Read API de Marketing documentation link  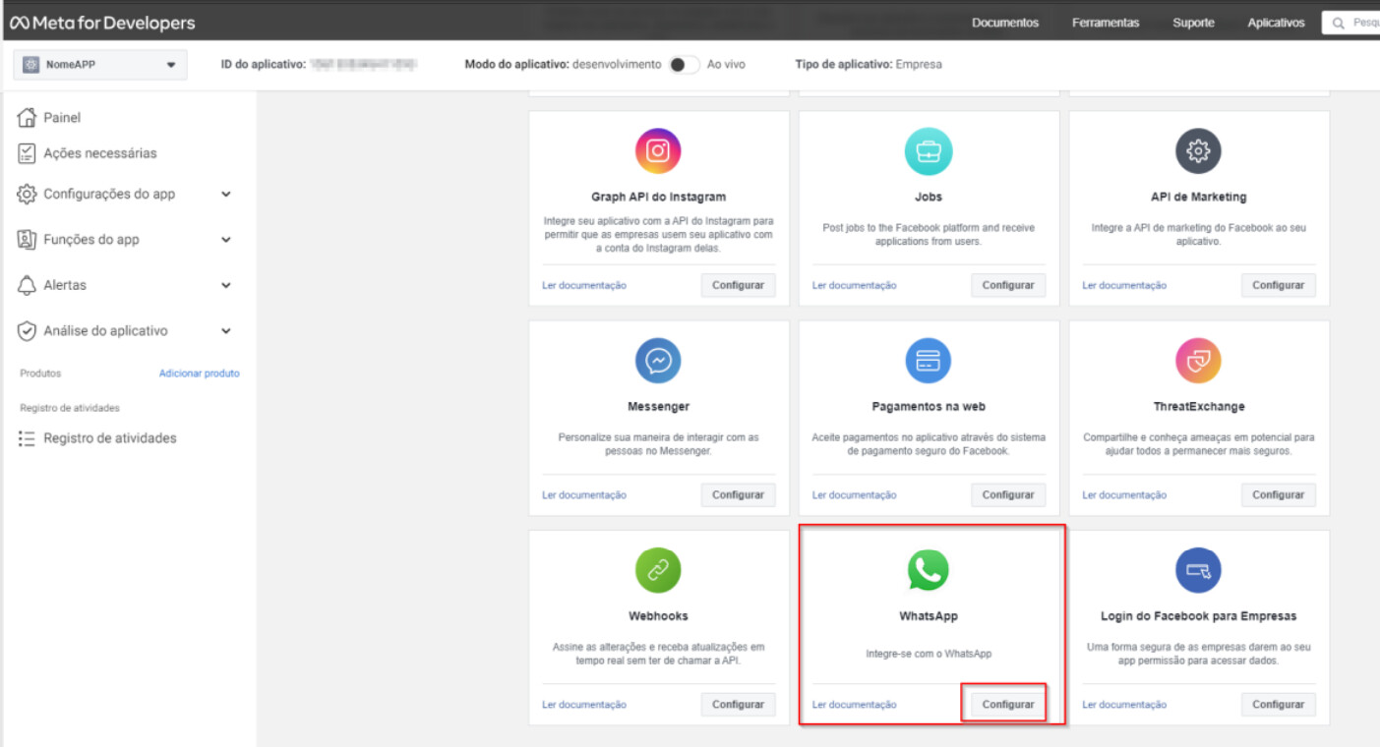point(1124,286)
